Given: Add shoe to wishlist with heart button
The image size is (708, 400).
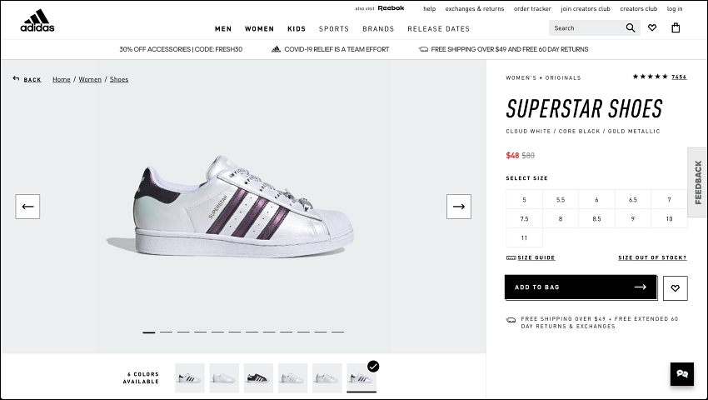Looking at the screenshot, I should [675, 288].
